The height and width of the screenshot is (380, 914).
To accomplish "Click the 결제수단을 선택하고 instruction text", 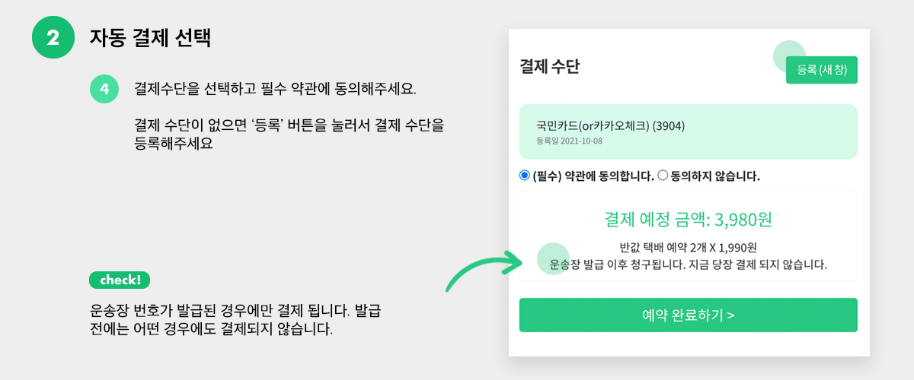I will click(x=276, y=89).
